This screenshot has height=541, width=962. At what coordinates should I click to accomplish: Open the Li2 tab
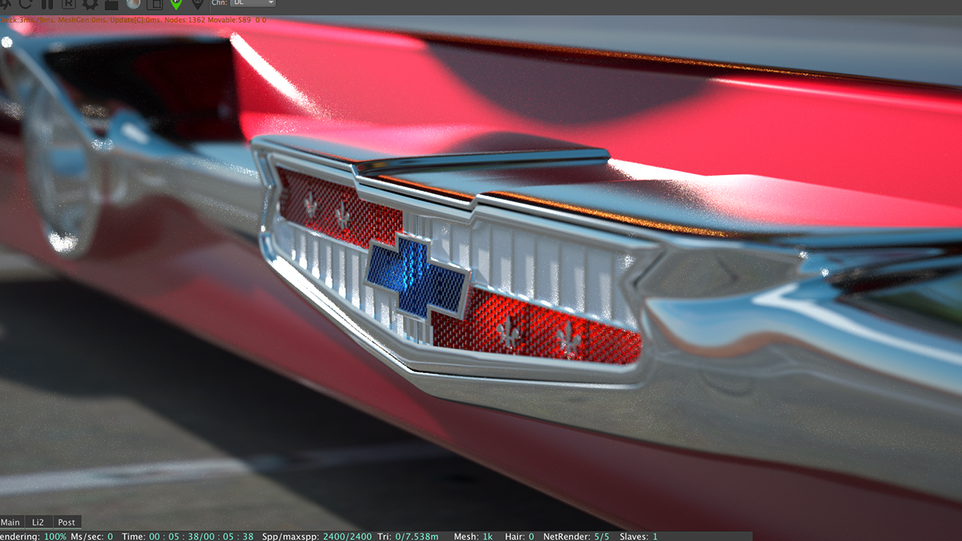[x=38, y=522]
